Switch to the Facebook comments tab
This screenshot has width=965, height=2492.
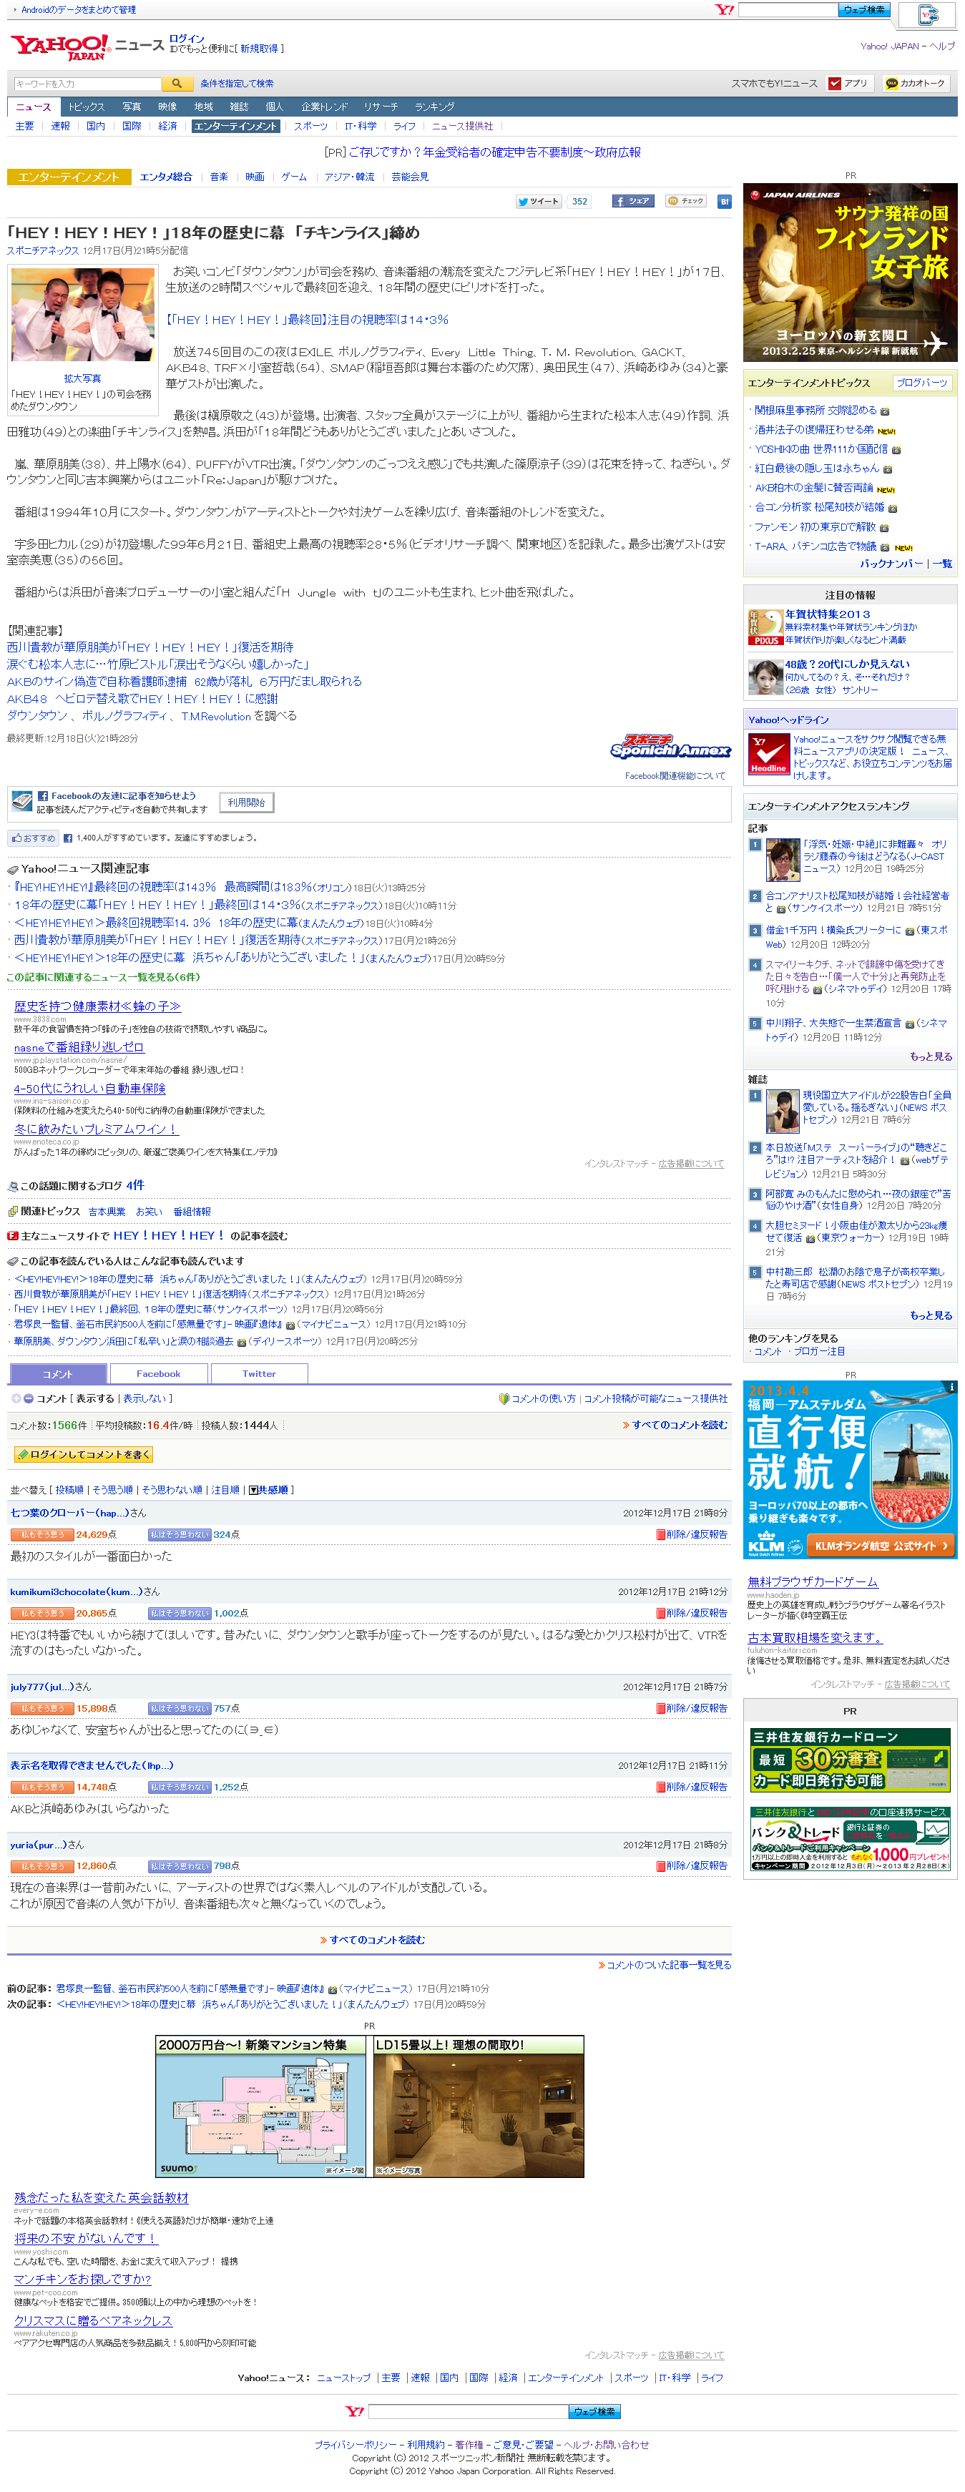[x=158, y=1374]
